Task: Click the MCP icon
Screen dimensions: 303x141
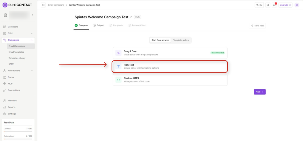Action: pos(5,84)
